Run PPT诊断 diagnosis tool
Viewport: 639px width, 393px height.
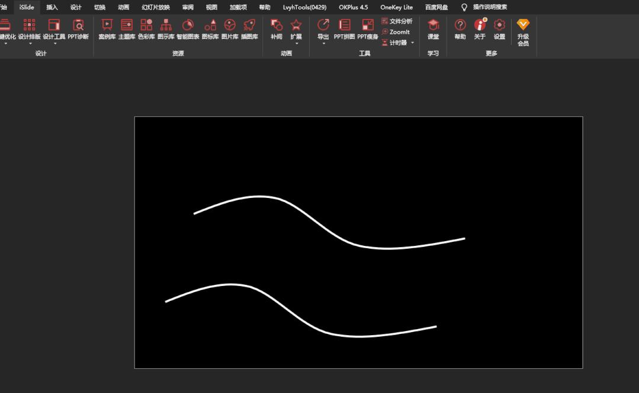tap(78, 29)
